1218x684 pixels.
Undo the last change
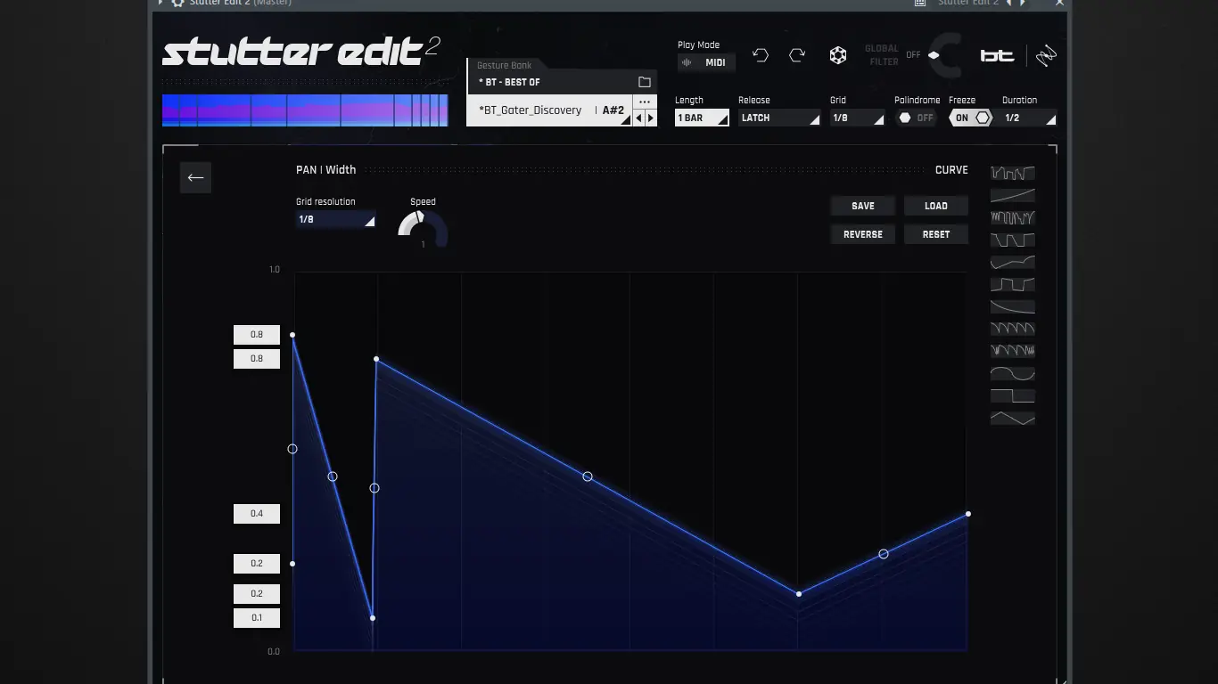point(760,55)
